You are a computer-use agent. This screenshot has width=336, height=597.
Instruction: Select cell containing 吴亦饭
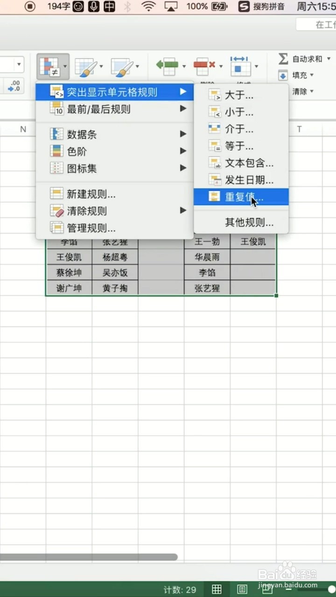click(x=115, y=272)
